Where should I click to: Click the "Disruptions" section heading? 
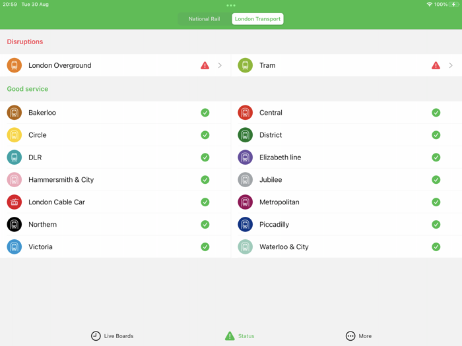[25, 42]
